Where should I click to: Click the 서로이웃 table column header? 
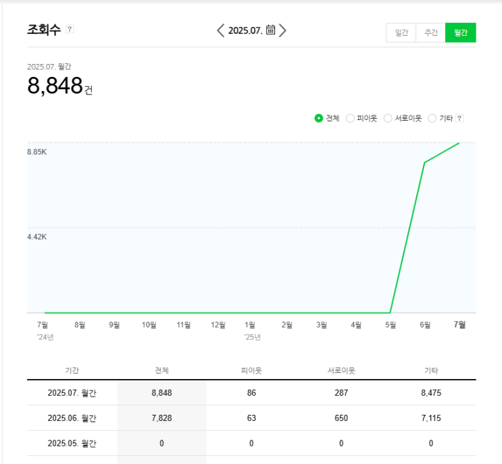341,370
